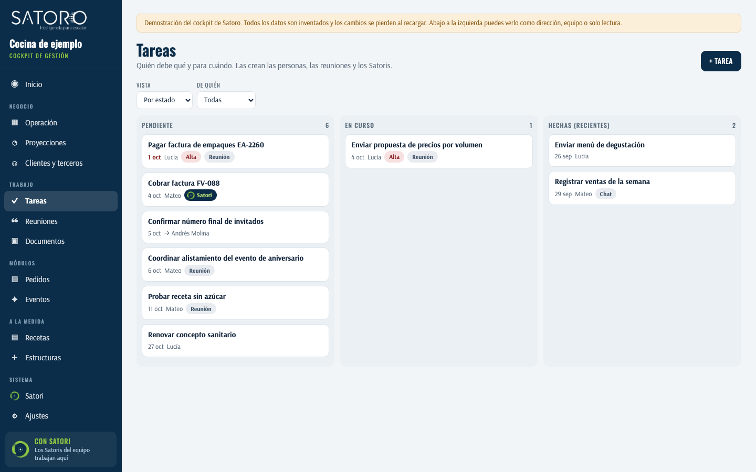This screenshot has height=472, width=756.
Task: Open the Renovar concepto sanitario card
Action: [x=235, y=340]
